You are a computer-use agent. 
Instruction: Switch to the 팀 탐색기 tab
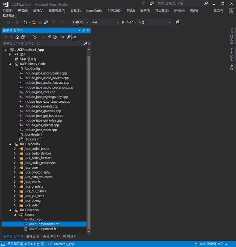click(x=69, y=237)
